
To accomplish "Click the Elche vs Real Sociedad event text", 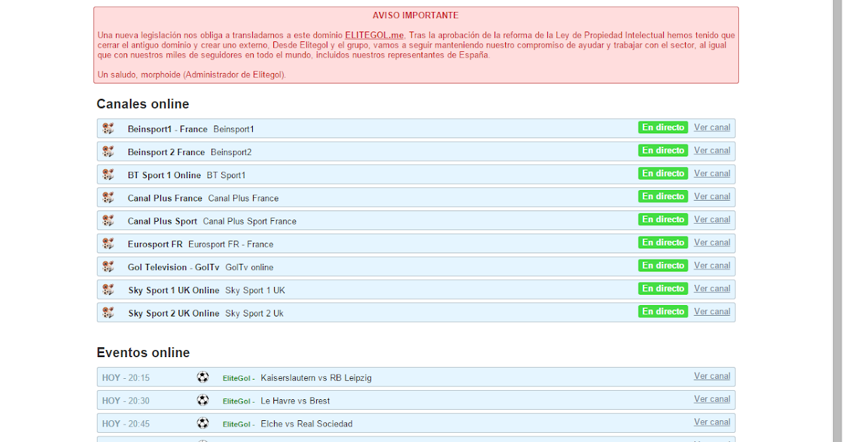I will [306, 424].
